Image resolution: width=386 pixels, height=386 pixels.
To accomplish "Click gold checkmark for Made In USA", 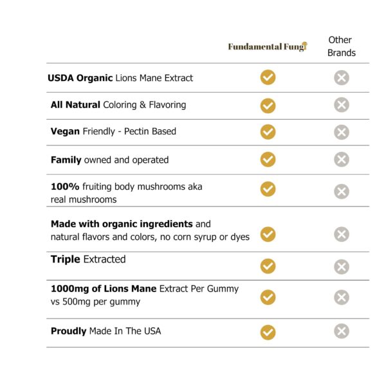I will (x=268, y=332).
